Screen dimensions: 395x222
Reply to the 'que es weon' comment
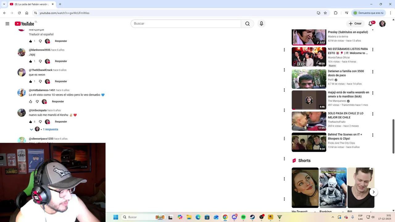click(61, 81)
